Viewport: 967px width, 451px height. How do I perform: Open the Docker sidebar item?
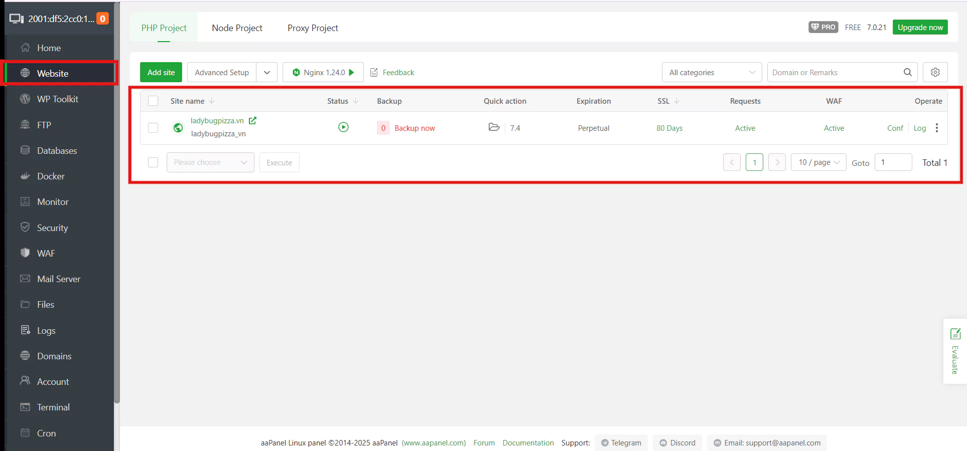click(59, 176)
